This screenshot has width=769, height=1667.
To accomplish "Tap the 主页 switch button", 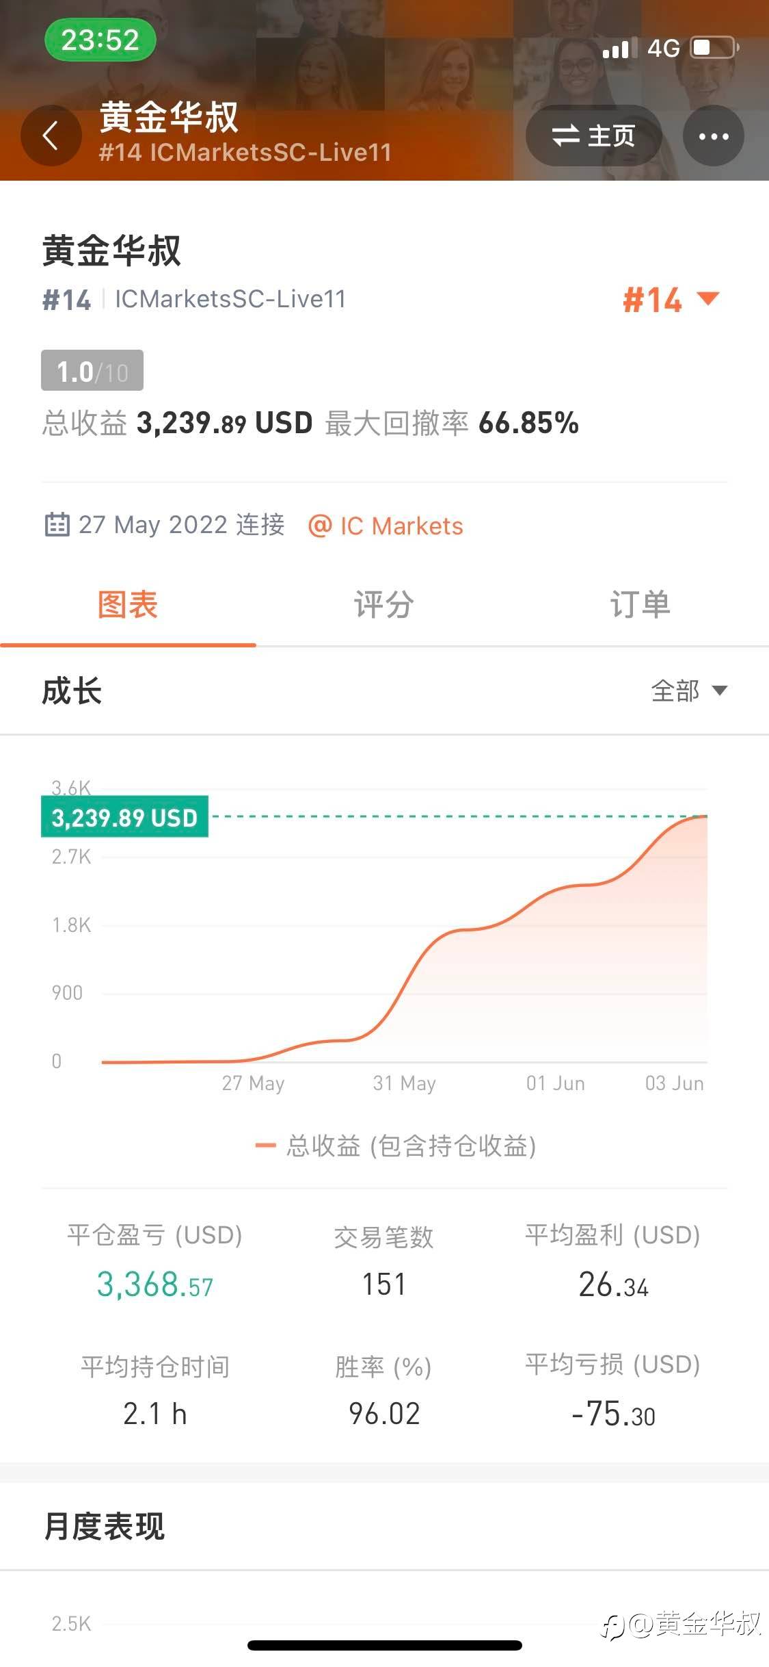I will point(593,136).
